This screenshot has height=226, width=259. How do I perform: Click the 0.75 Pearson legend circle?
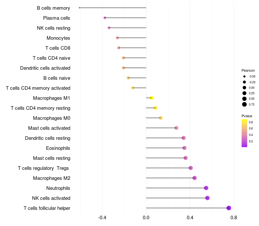click(x=244, y=104)
